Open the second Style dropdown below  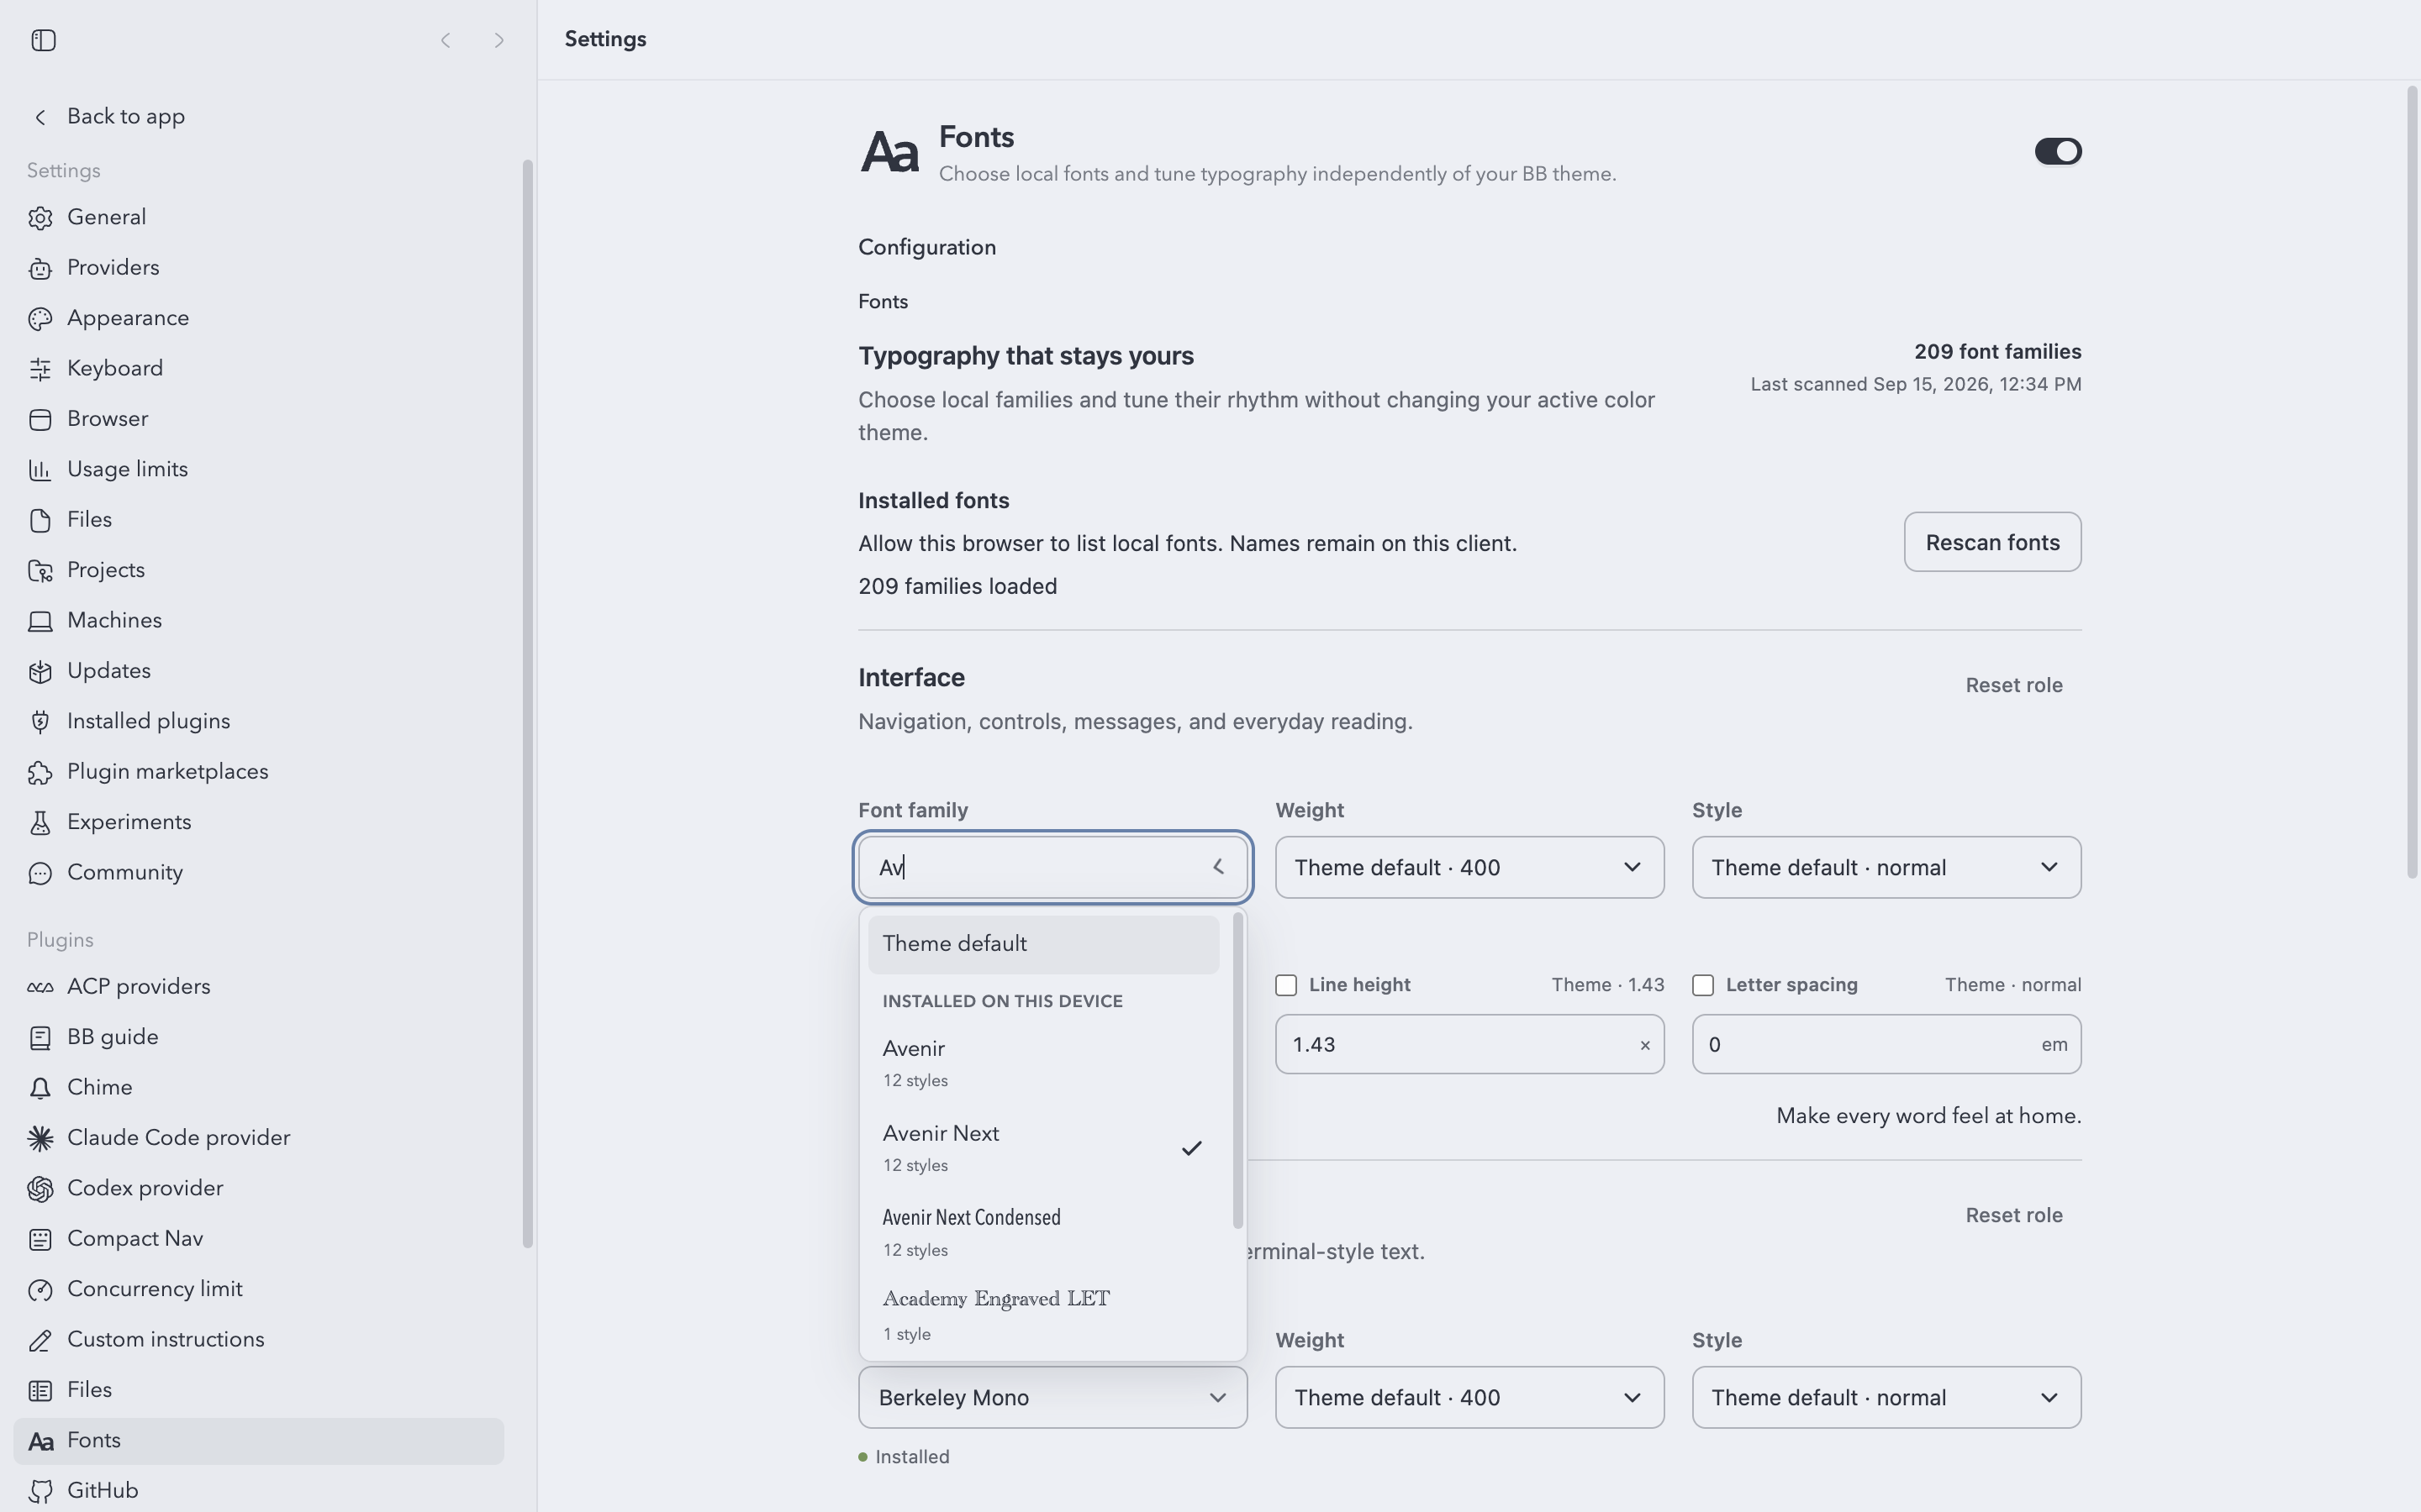point(1886,1397)
